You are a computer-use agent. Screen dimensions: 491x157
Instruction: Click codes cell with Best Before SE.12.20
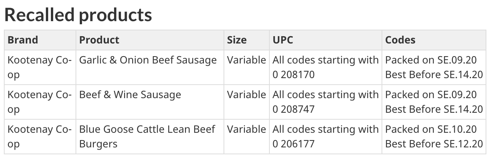tap(434, 137)
